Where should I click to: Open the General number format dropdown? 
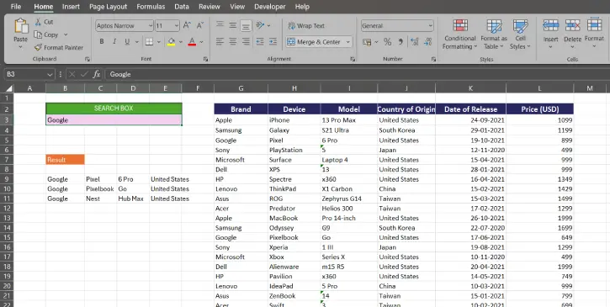pos(430,26)
